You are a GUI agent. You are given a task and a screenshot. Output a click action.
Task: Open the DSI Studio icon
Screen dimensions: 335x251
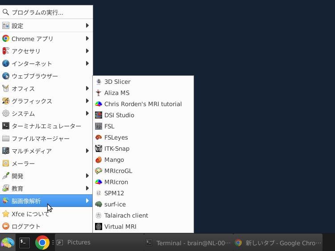pyautogui.click(x=99, y=115)
